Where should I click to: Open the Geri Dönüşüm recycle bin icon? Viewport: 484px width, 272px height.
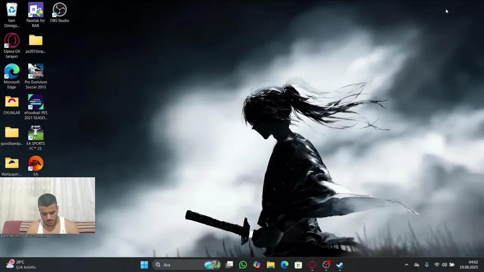click(12, 15)
